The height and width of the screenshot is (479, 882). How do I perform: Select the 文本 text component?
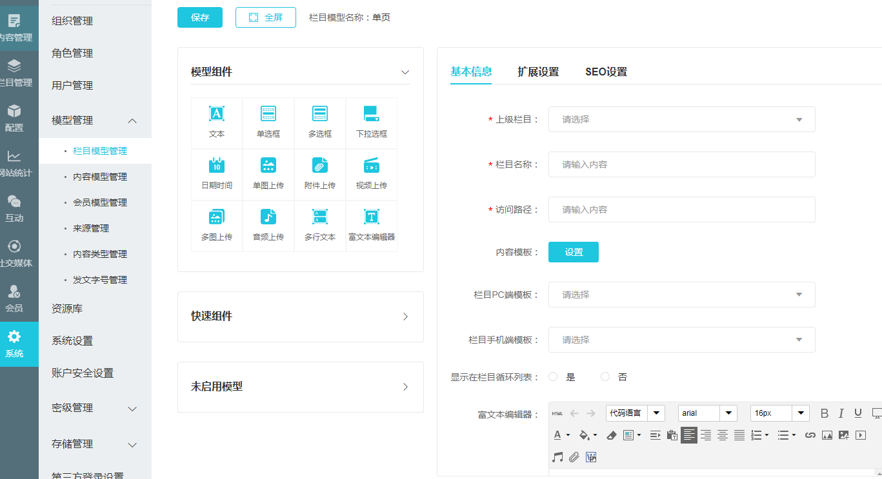(x=217, y=122)
